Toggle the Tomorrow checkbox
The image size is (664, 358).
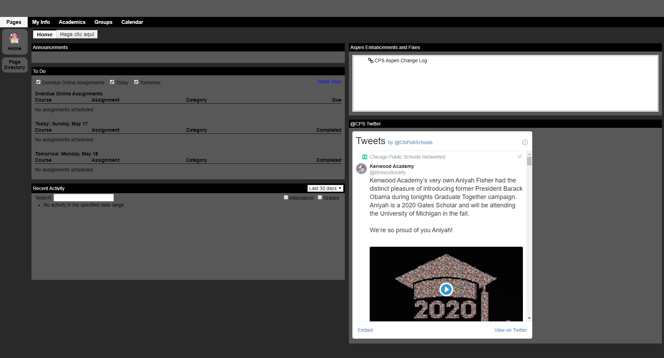pos(136,82)
